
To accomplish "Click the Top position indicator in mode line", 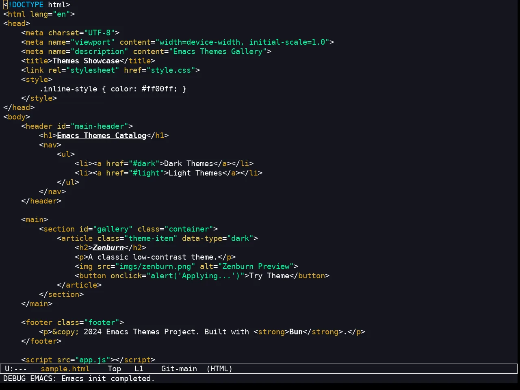I will coord(114,369).
